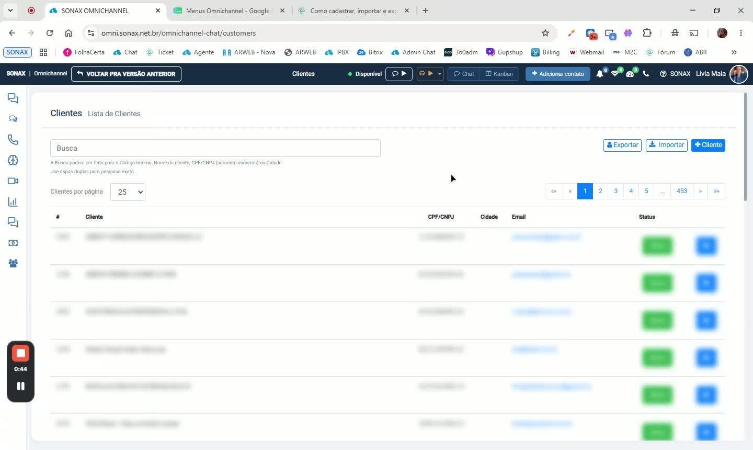
Task: Click the Adicionar contato button
Action: (558, 74)
